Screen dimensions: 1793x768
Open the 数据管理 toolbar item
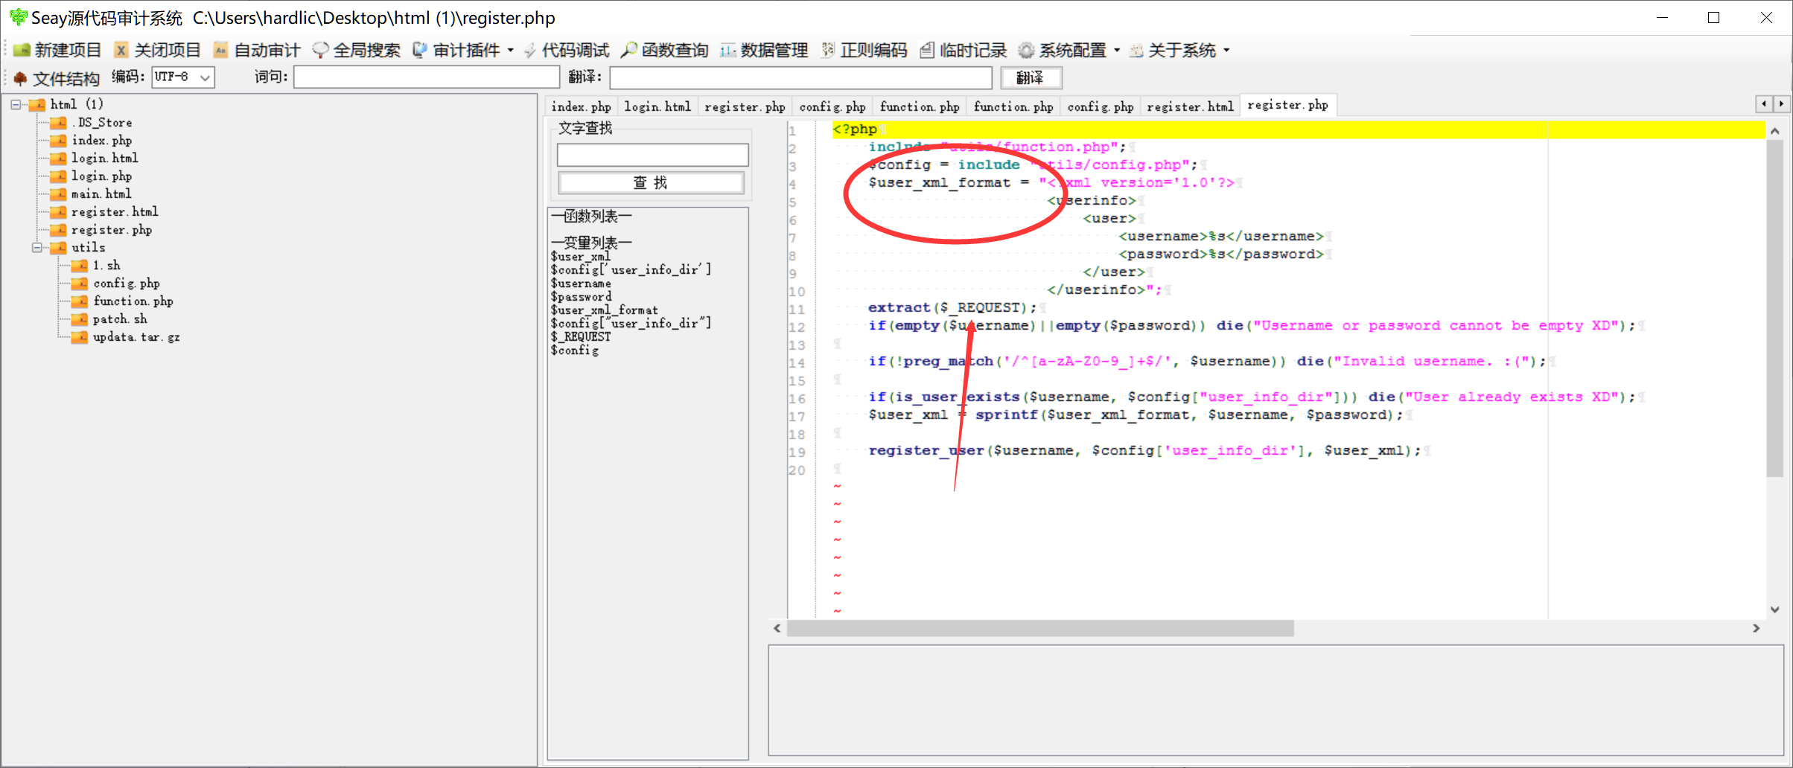(x=764, y=51)
